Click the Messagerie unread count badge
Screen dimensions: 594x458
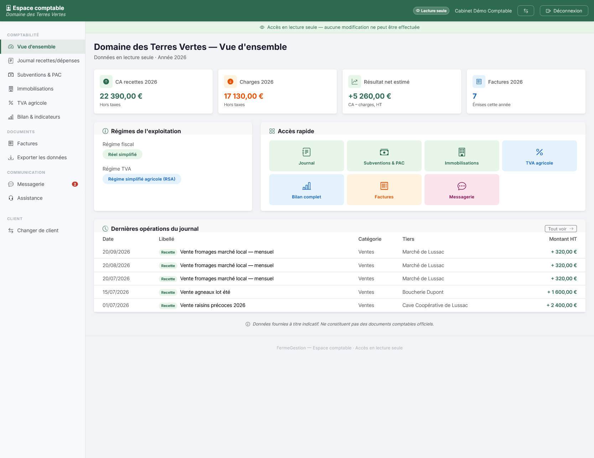[75, 184]
